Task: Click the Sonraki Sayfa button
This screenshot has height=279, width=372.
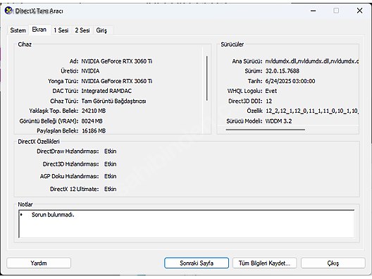Action: pyautogui.click(x=197, y=263)
